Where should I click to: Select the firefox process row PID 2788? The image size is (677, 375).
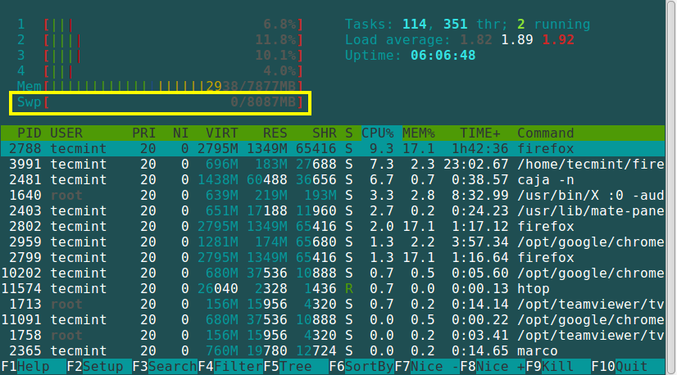click(328, 148)
